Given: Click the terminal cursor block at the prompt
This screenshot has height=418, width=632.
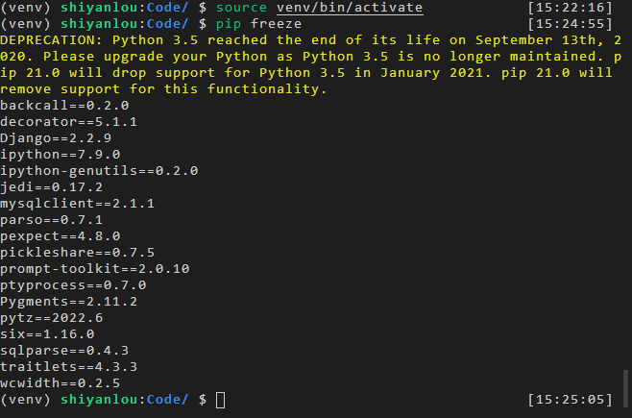Looking at the screenshot, I should coord(220,399).
